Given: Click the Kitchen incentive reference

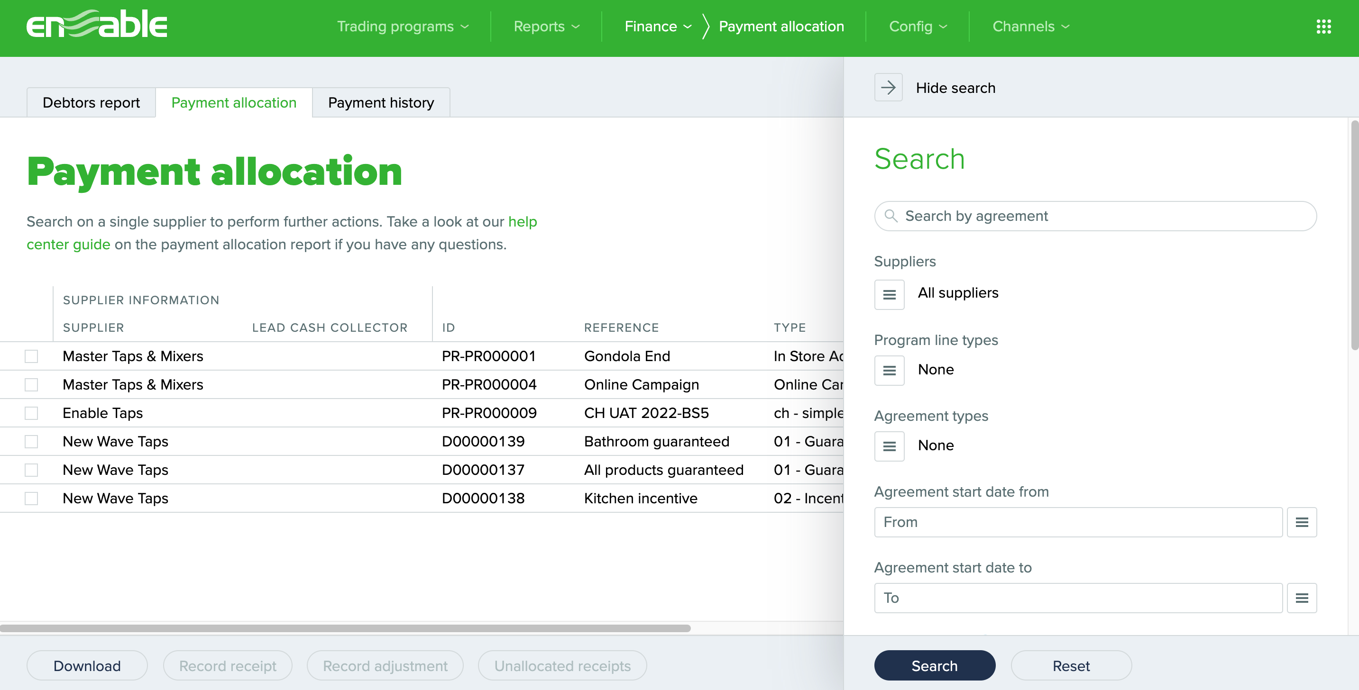Looking at the screenshot, I should tap(641, 499).
